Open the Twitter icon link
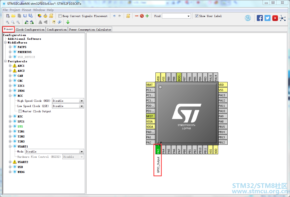 click(268, 18)
